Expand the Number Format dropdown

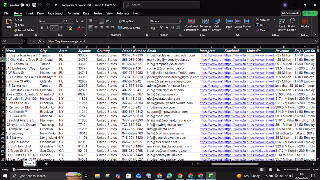coord(179,21)
